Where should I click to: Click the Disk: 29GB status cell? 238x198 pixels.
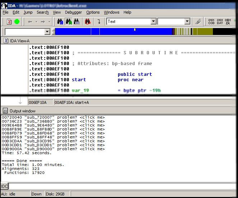[57, 194]
